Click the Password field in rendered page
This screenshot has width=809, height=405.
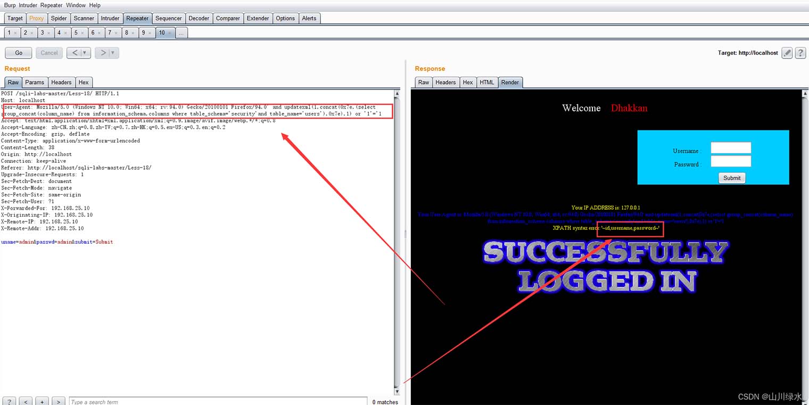pyautogui.click(x=731, y=161)
